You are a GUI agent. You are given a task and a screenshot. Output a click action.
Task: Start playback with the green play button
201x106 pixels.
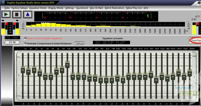(x=6, y=14)
